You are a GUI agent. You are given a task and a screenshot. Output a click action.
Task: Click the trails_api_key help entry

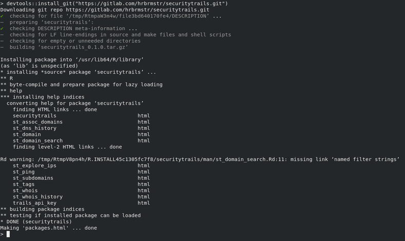coord(34,203)
